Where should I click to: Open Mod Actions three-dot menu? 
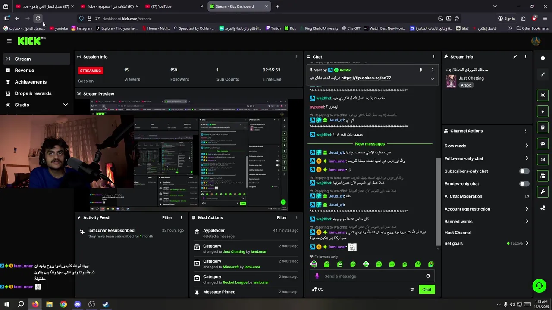coord(296,218)
